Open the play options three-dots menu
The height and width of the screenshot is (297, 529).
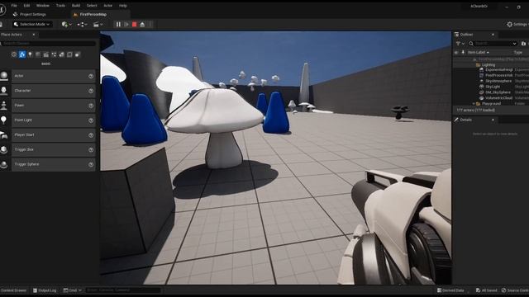(150, 24)
